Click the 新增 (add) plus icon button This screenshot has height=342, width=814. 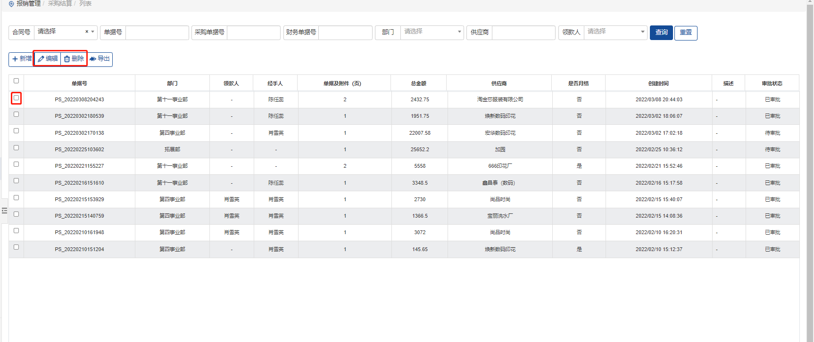22,59
